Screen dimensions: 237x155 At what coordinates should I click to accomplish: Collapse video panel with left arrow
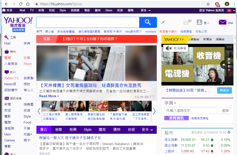coord(223,65)
